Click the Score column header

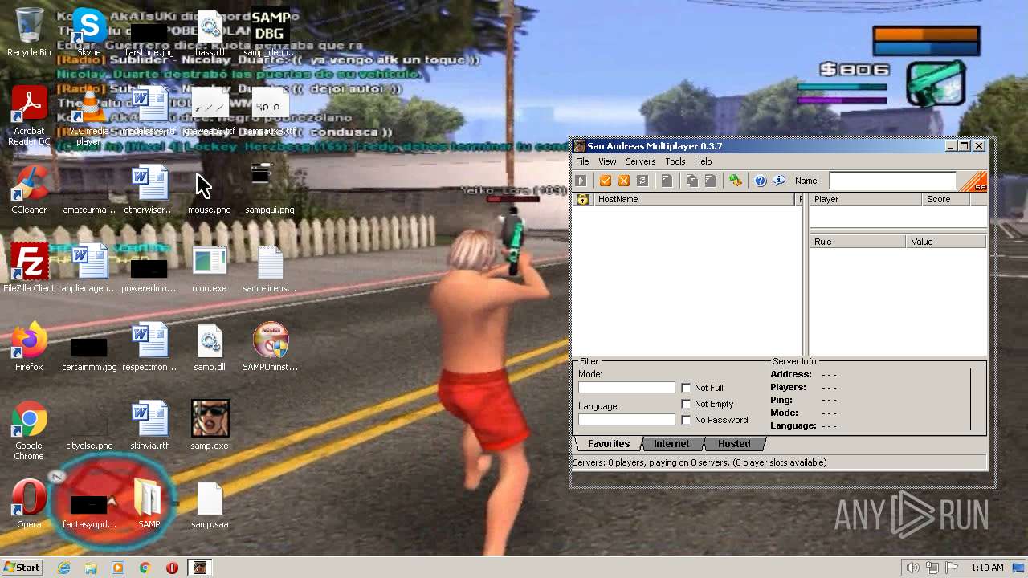[945, 199]
